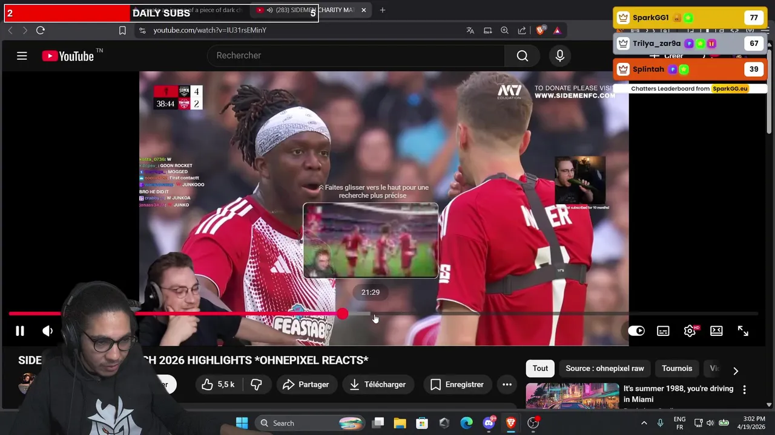This screenshot has width=775, height=435.
Task: Click the Splintah leaderboard entry
Action: tap(689, 69)
